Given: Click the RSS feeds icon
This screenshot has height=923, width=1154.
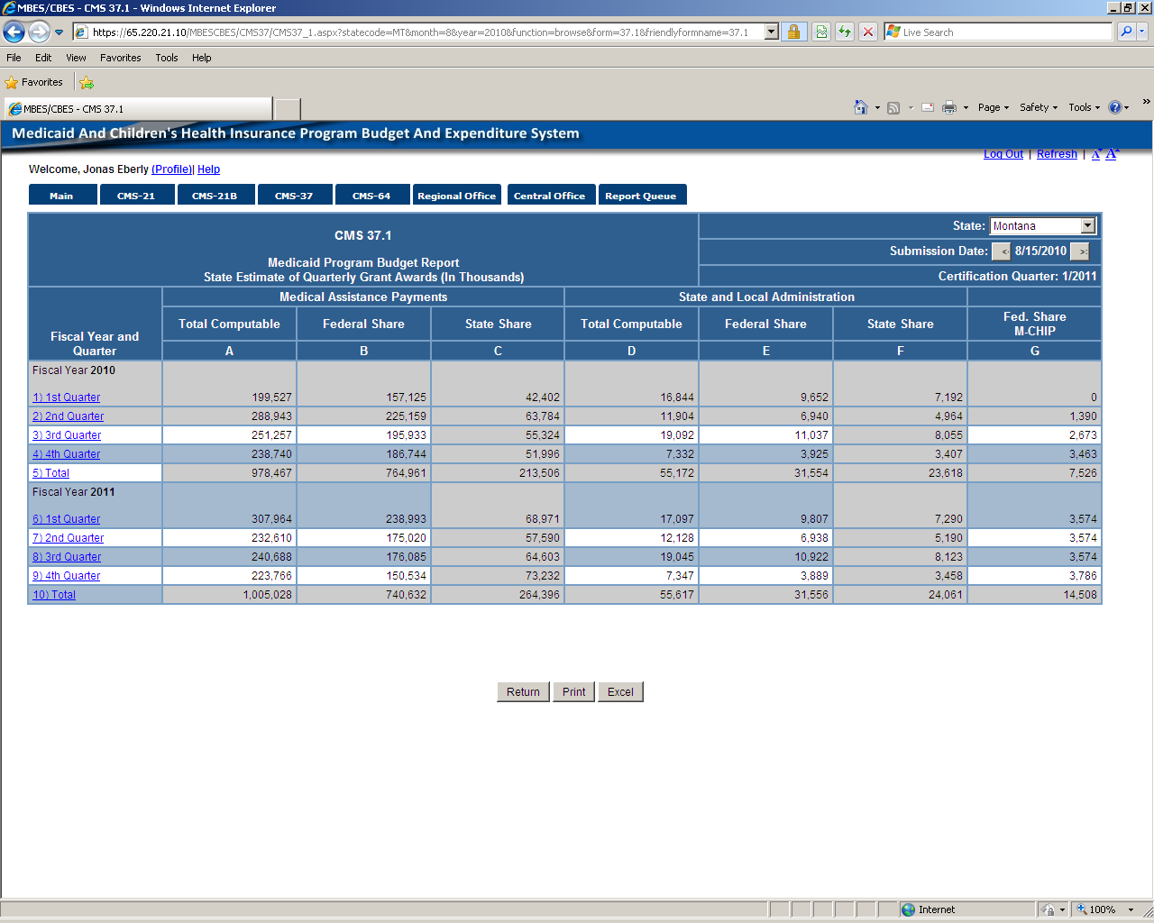Looking at the screenshot, I should 893,107.
